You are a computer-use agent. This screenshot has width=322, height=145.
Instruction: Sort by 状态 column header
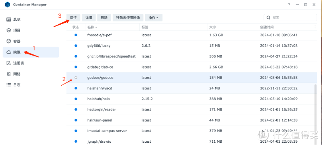[76, 27]
